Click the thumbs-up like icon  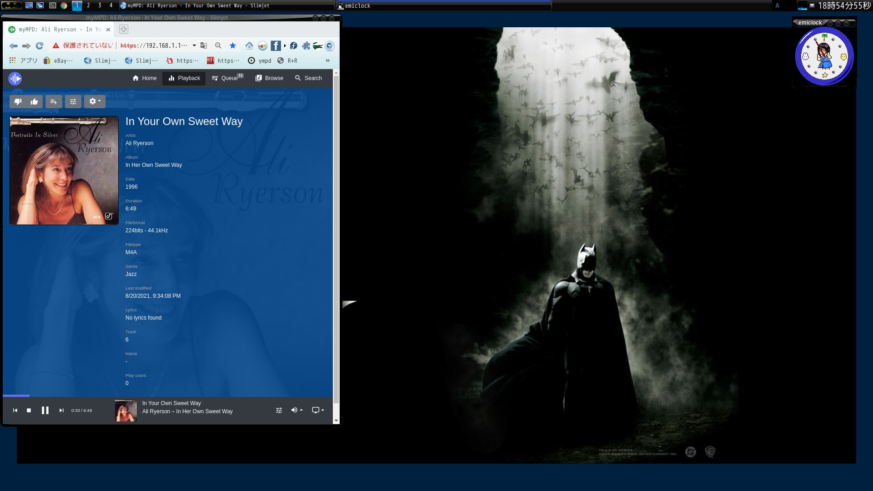click(x=33, y=101)
